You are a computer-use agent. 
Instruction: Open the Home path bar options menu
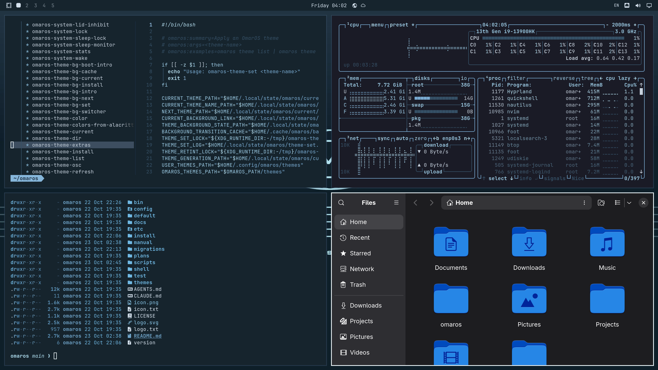click(584, 203)
